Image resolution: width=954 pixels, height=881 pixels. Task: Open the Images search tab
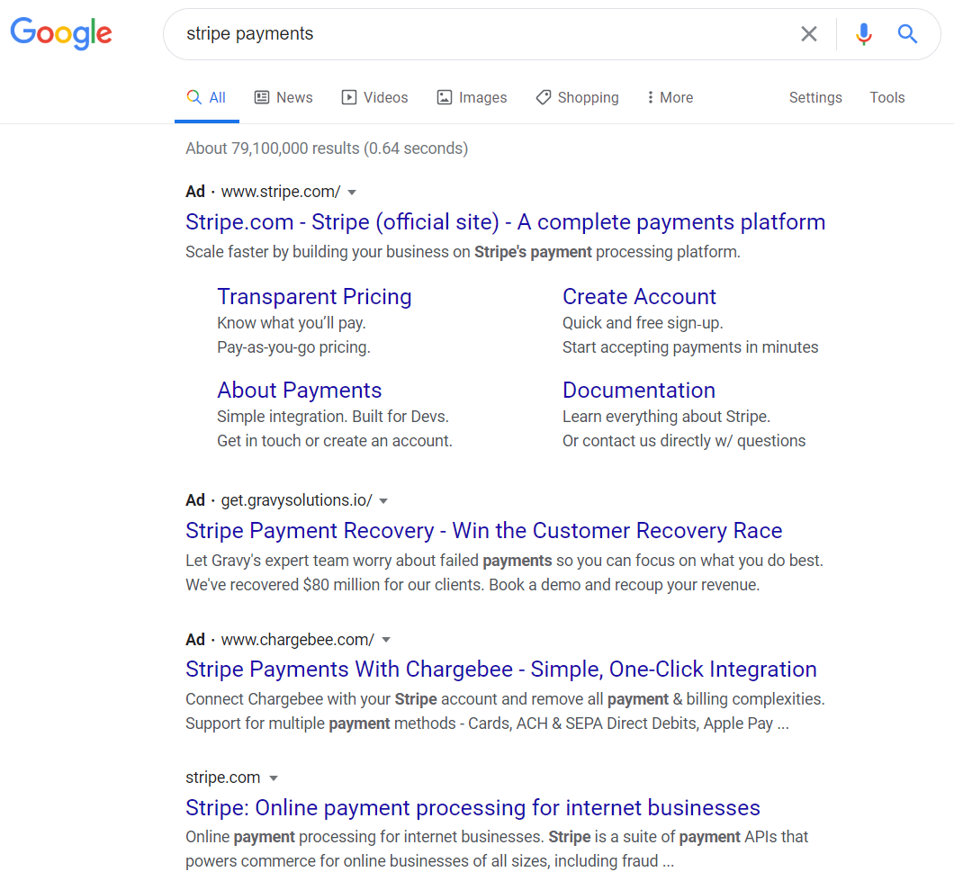[472, 97]
